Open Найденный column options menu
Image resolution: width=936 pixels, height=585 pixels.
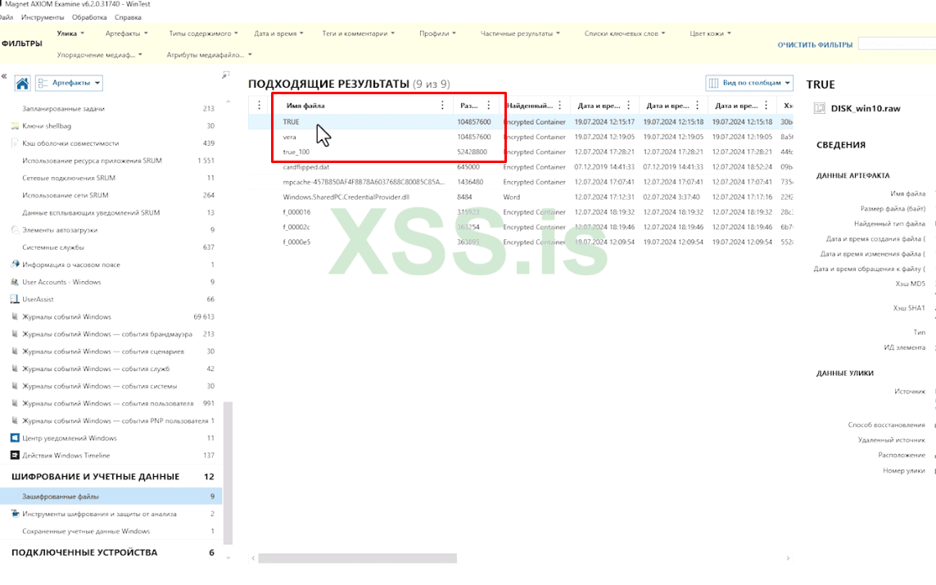(x=560, y=105)
